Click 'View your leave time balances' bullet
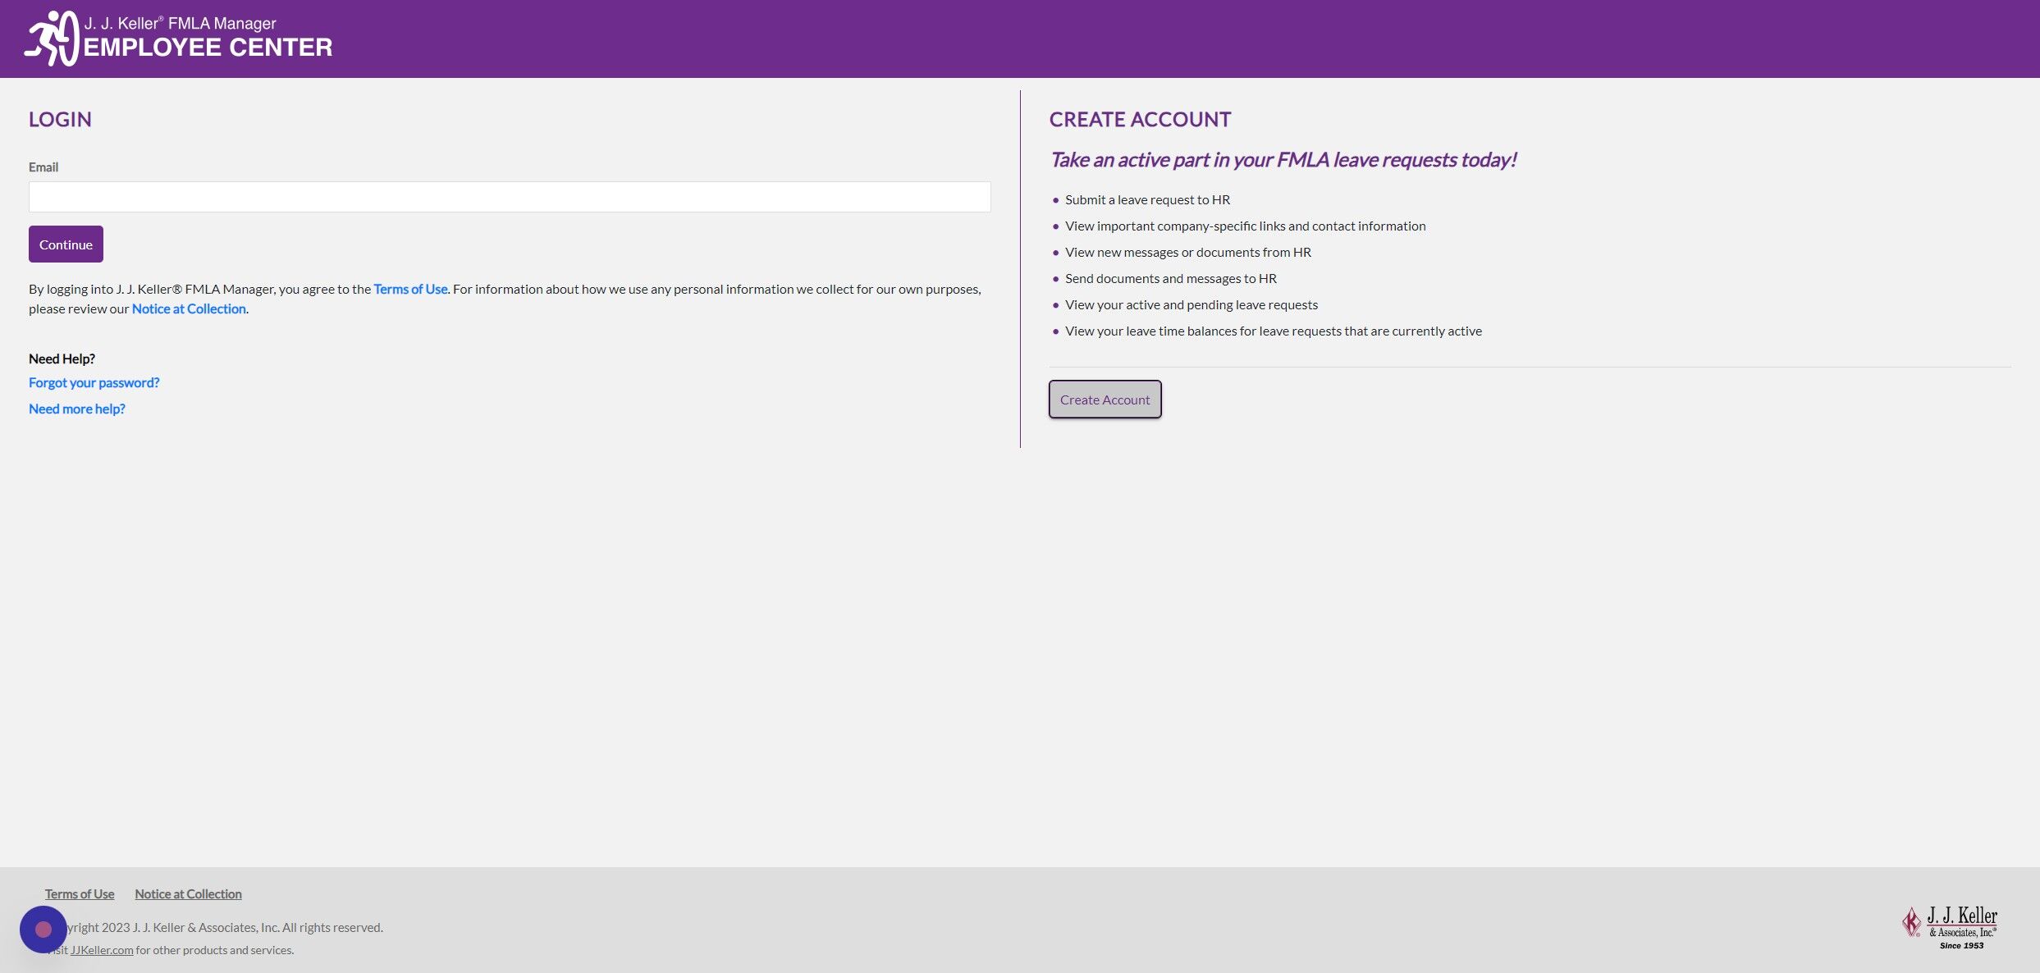The width and height of the screenshot is (2040, 973). [x=1274, y=331]
